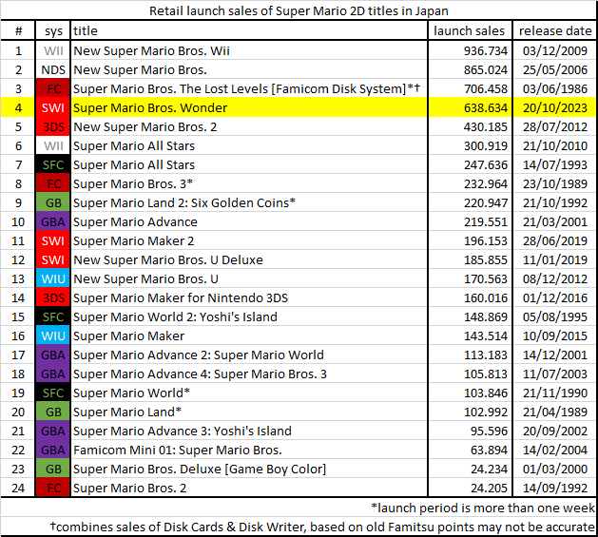Select the 3DS cell in row 5
This screenshot has height=537, width=598.
pyautogui.click(x=53, y=127)
